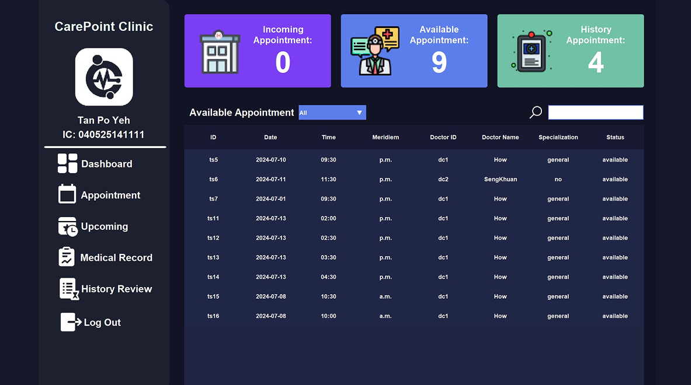Go to History Review page
This screenshot has height=385, width=691.
(116, 289)
